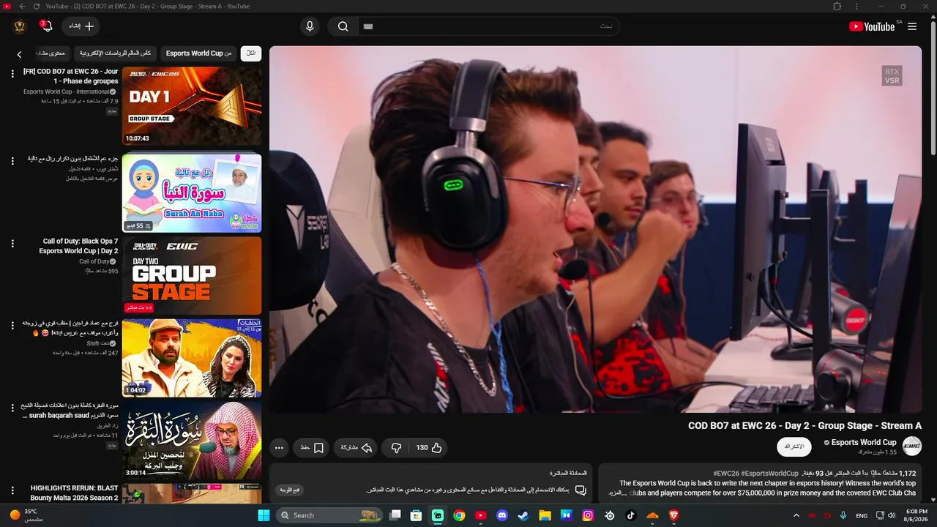The image size is (937, 527).
Task: Open the Day Two Group Stage live thumbnail
Action: click(x=192, y=276)
